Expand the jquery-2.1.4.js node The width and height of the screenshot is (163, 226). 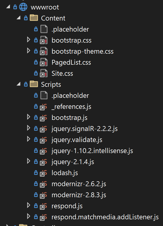(29, 161)
